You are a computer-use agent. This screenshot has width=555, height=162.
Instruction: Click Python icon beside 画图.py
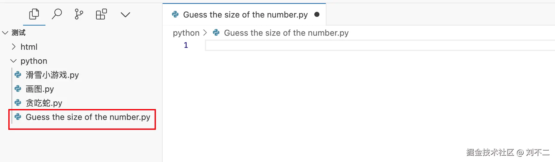coord(18,89)
